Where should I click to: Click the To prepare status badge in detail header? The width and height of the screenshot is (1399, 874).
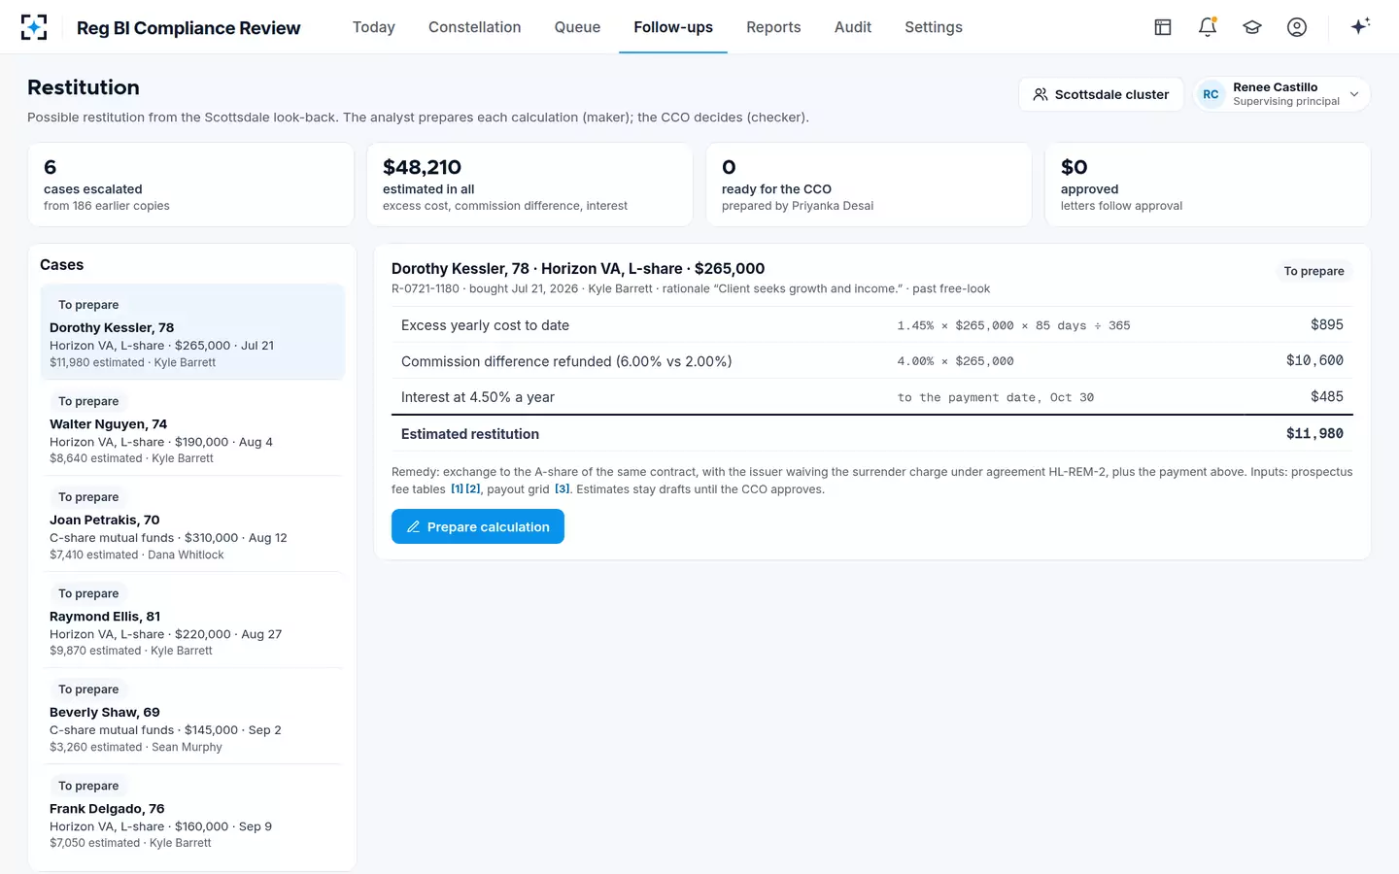[x=1314, y=271]
